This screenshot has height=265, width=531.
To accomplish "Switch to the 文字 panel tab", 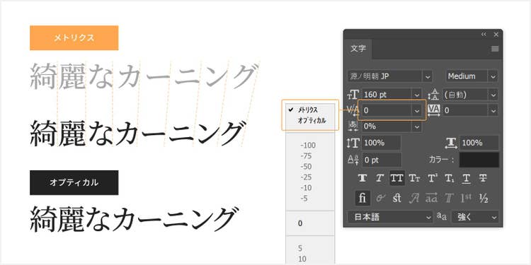I will pos(358,49).
